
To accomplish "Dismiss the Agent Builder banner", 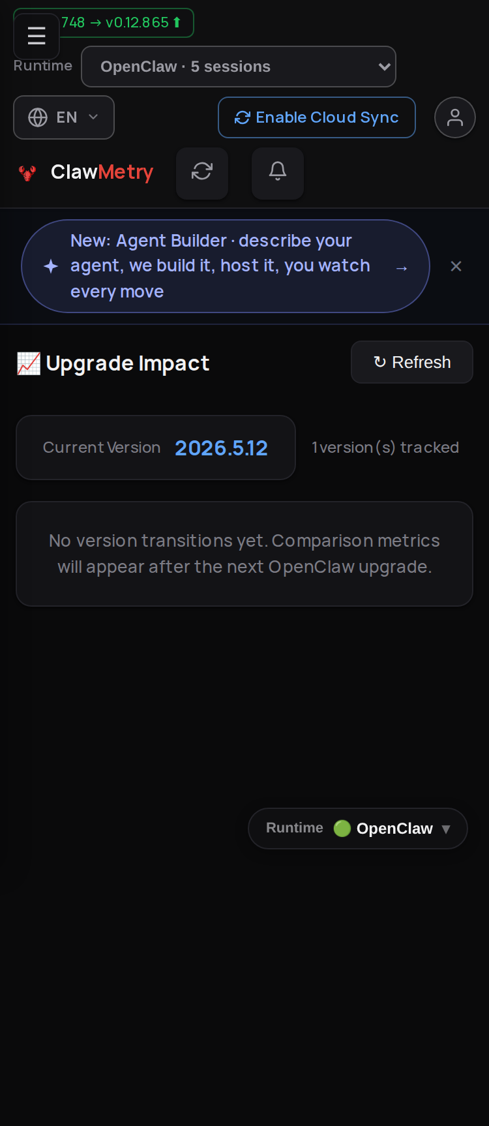I will 456,266.
